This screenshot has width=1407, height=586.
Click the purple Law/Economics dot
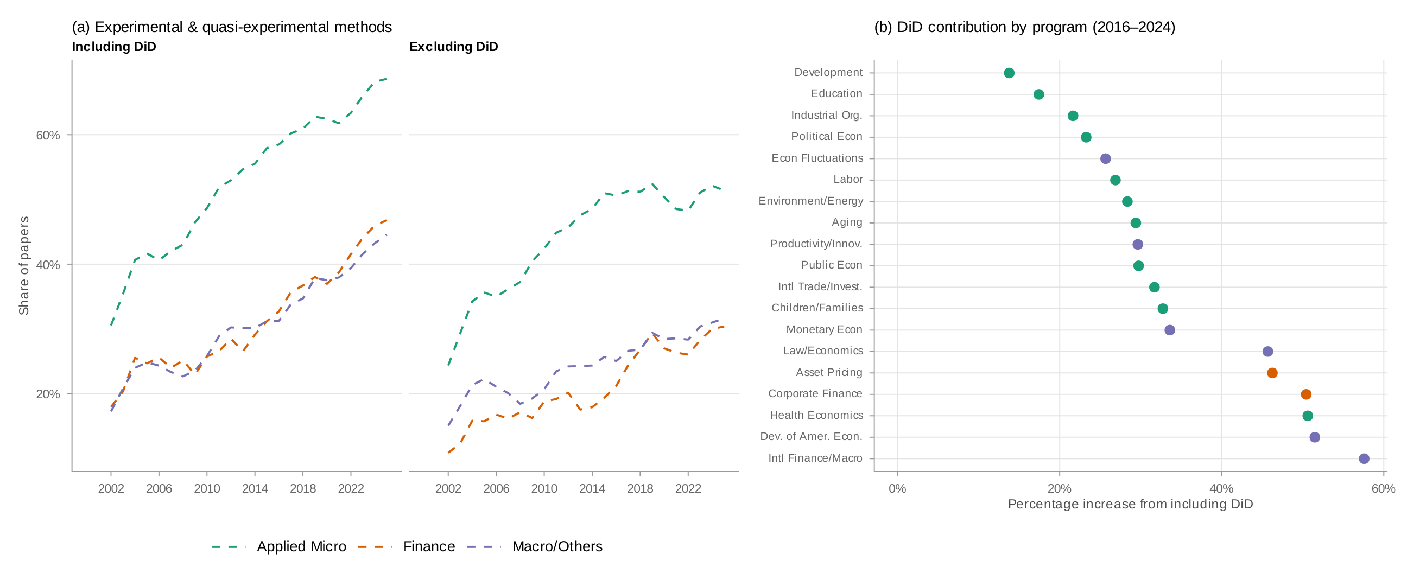[1267, 352]
